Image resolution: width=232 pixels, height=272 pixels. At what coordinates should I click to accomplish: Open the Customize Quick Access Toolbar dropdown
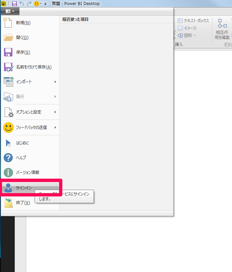pyautogui.click(x=45, y=4)
